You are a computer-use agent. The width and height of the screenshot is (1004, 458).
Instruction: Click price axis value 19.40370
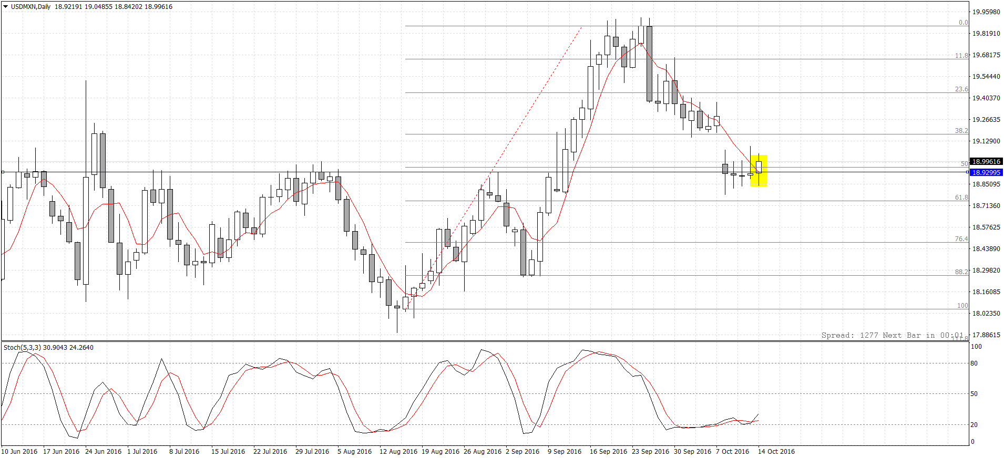[986, 98]
